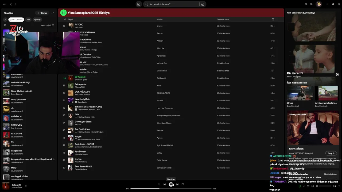Open the POPSEVEN playlist
The width and height of the screenshot is (342, 192).
click(x=29, y=126)
